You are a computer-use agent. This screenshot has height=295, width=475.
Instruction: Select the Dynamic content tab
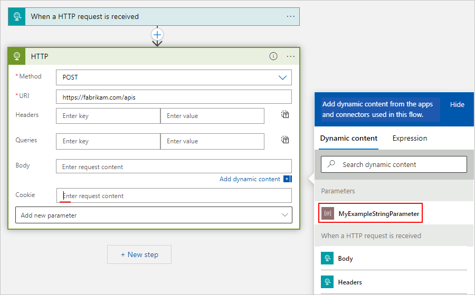[349, 138]
